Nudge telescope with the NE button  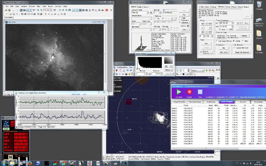coord(202,24)
